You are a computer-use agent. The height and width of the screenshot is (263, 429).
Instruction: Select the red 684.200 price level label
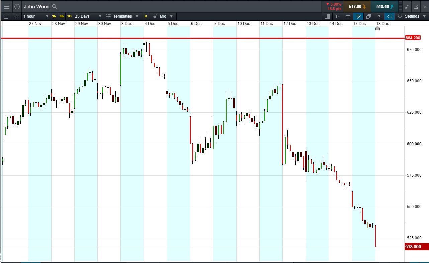tap(413, 38)
